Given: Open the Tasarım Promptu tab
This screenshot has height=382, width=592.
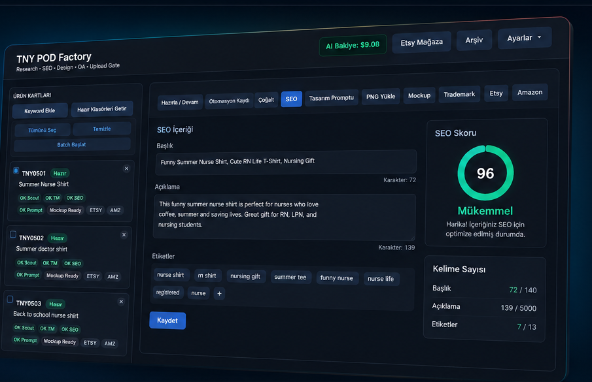Looking at the screenshot, I should click(x=332, y=98).
